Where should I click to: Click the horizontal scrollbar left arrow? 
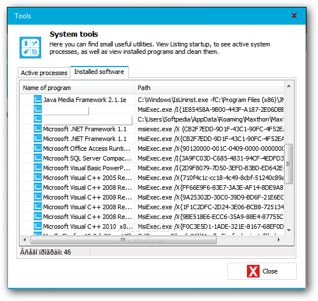(x=25, y=240)
